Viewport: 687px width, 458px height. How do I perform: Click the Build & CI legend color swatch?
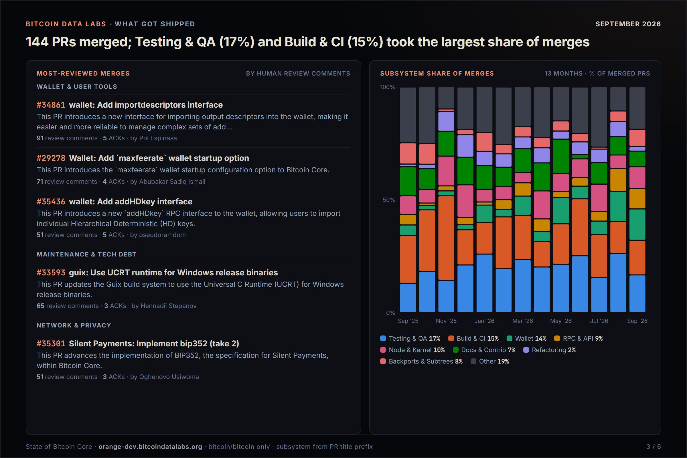(451, 338)
